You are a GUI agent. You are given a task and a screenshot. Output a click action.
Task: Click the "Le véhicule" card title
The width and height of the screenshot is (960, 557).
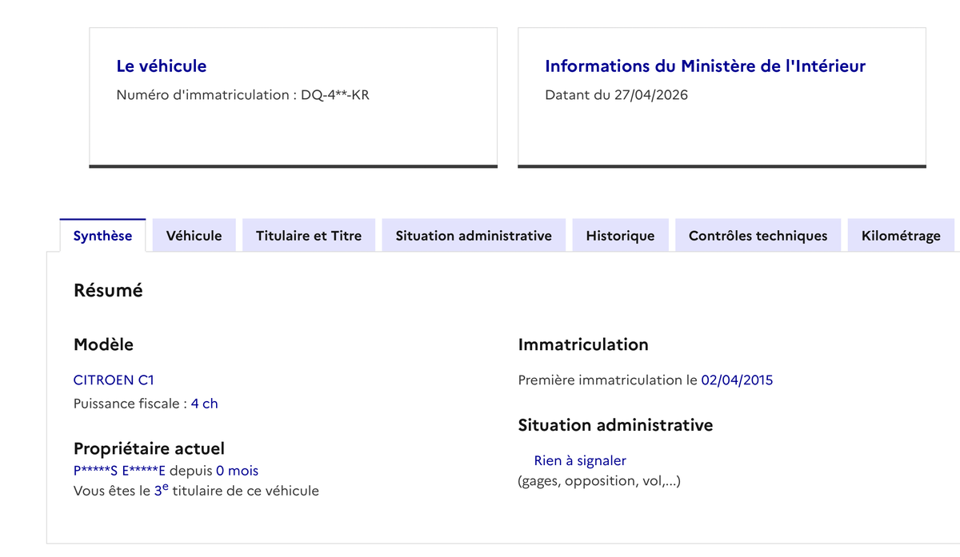pyautogui.click(x=162, y=66)
